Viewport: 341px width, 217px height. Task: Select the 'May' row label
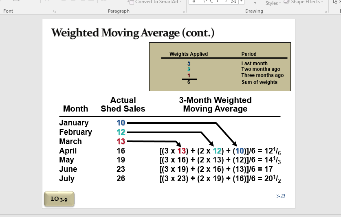click(x=66, y=160)
